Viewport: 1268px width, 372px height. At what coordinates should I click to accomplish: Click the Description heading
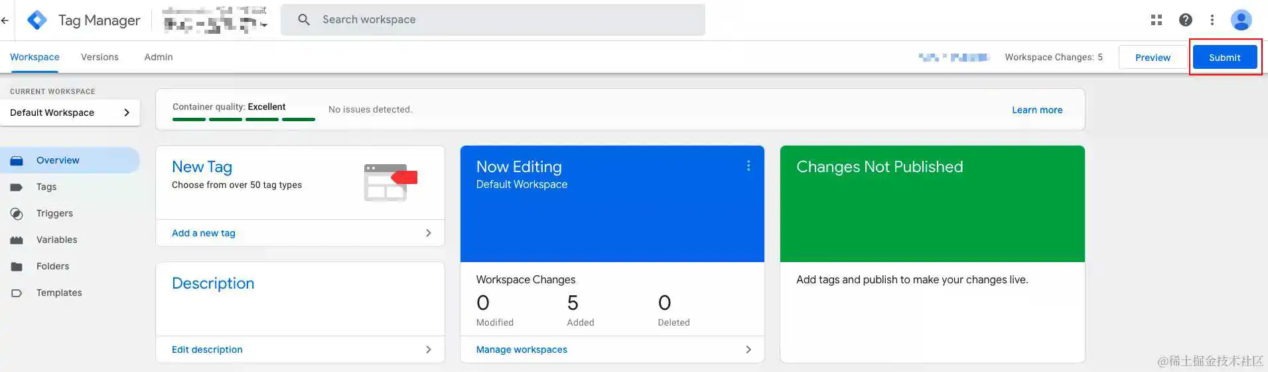(213, 283)
